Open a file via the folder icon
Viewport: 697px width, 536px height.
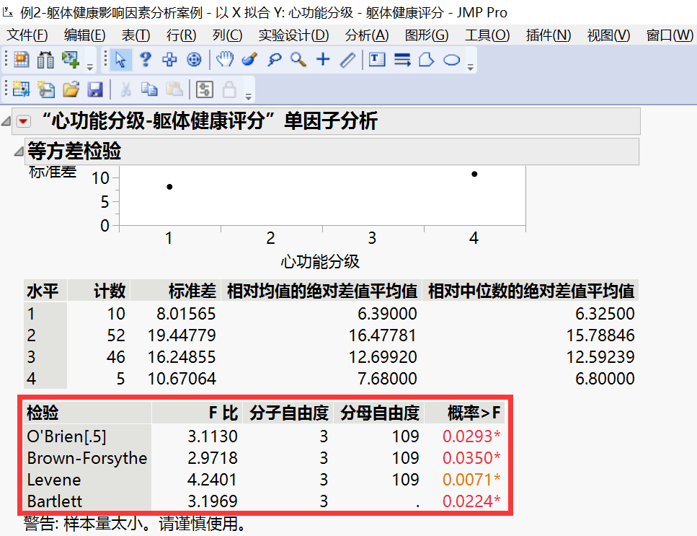click(71, 89)
